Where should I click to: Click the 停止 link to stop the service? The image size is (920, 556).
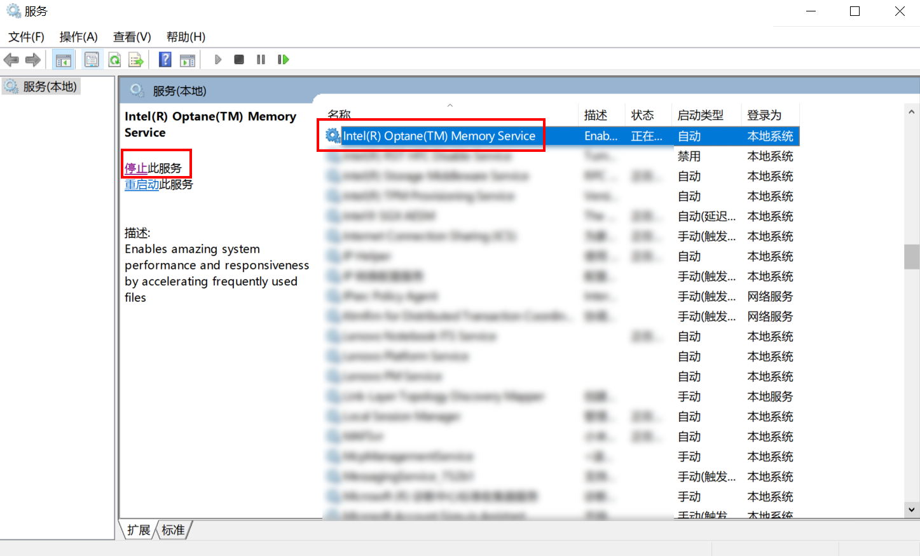tap(136, 168)
